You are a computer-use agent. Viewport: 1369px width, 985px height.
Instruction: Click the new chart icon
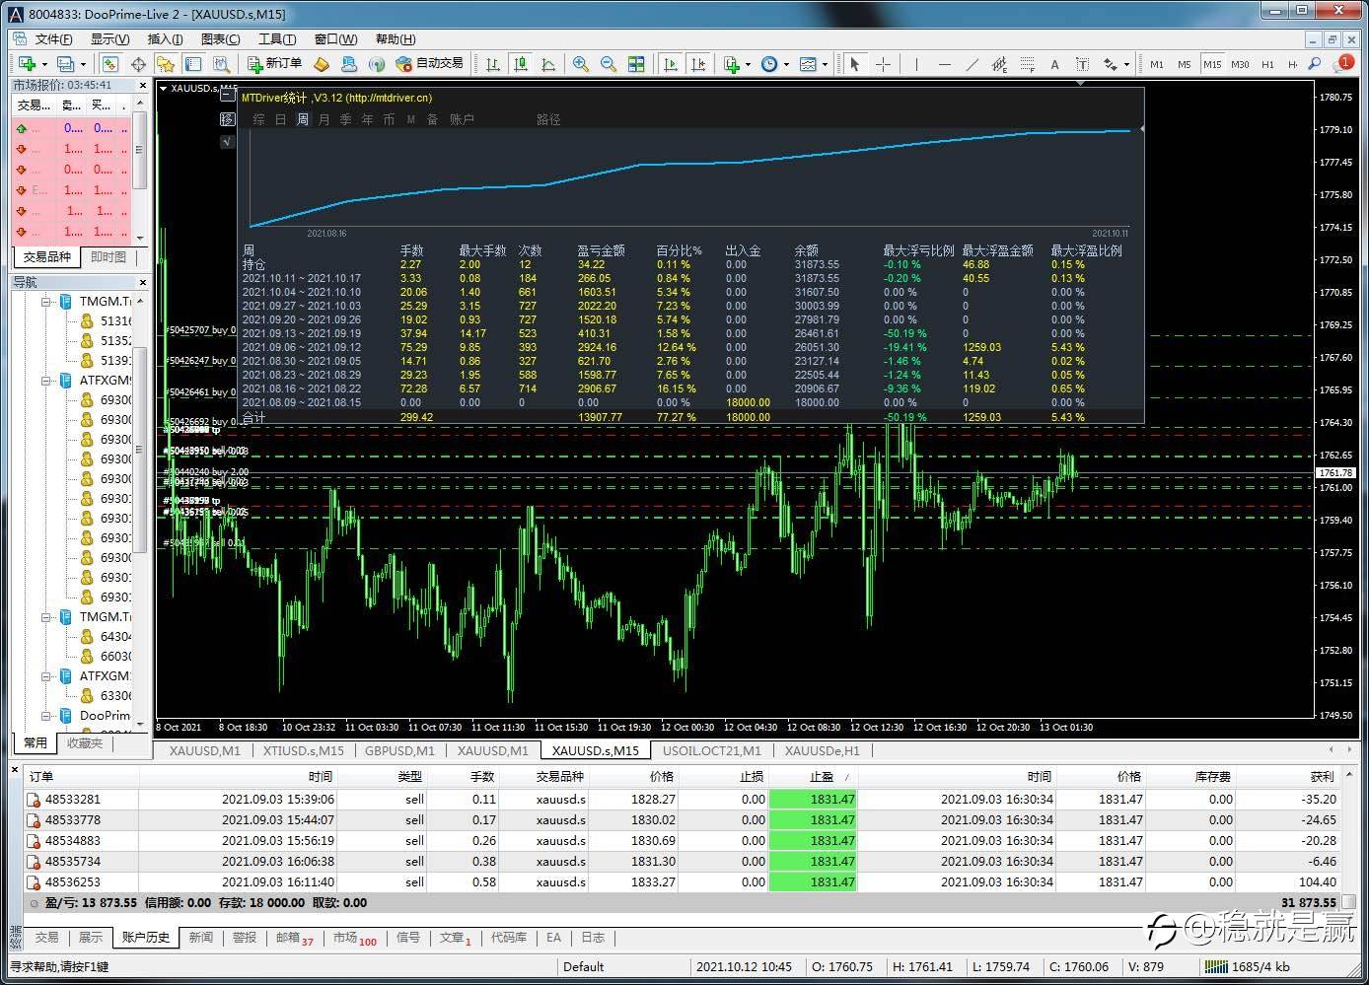[27, 63]
